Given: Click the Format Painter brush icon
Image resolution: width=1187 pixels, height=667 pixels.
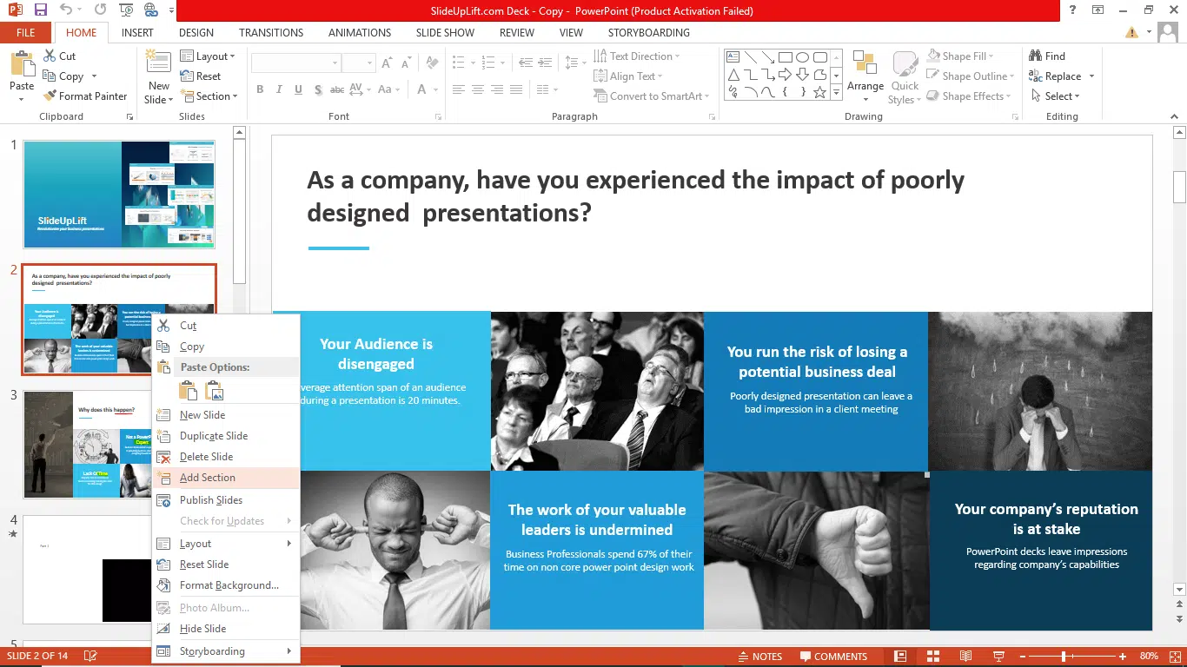Looking at the screenshot, I should pyautogui.click(x=50, y=96).
